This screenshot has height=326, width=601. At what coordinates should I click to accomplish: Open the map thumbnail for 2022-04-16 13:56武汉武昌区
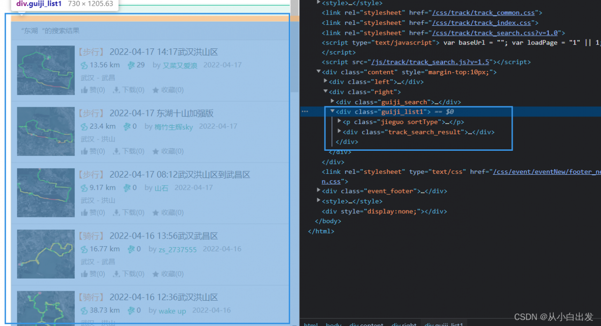coord(46,254)
